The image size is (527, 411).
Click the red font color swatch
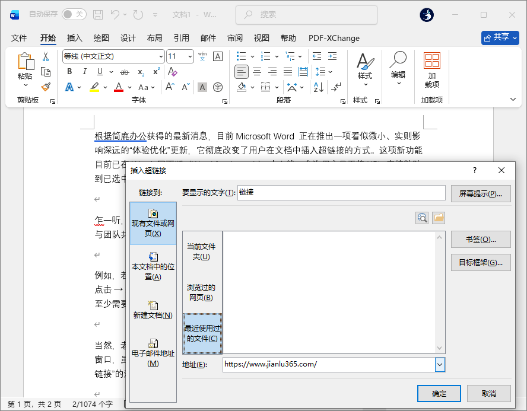point(118,87)
